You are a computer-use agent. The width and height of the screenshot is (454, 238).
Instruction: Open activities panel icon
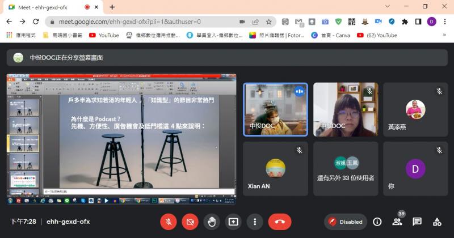437,222
